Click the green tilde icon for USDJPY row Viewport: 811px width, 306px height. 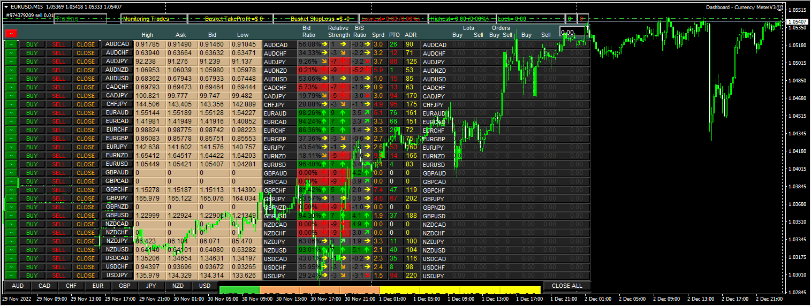[11, 276]
